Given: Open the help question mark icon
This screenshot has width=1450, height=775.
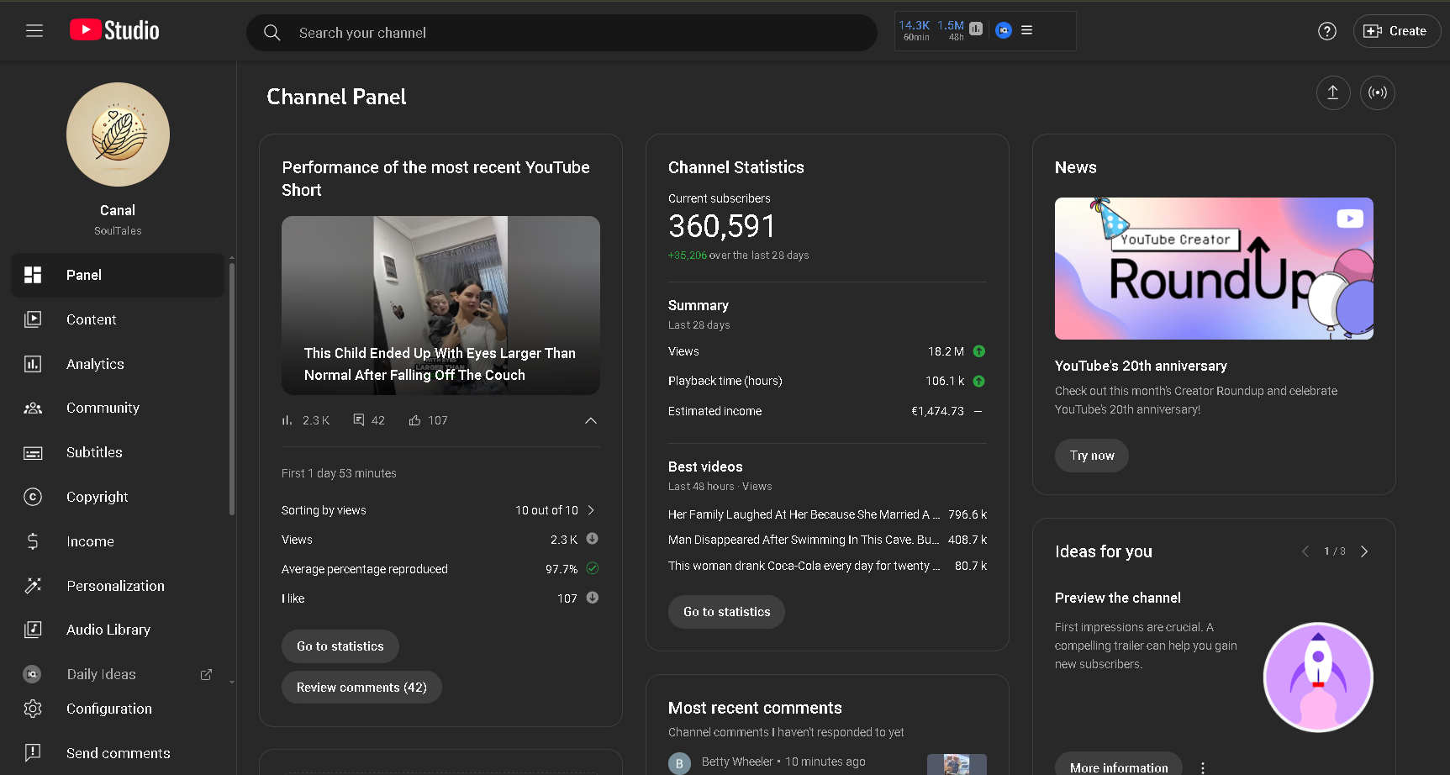Looking at the screenshot, I should pyautogui.click(x=1326, y=31).
